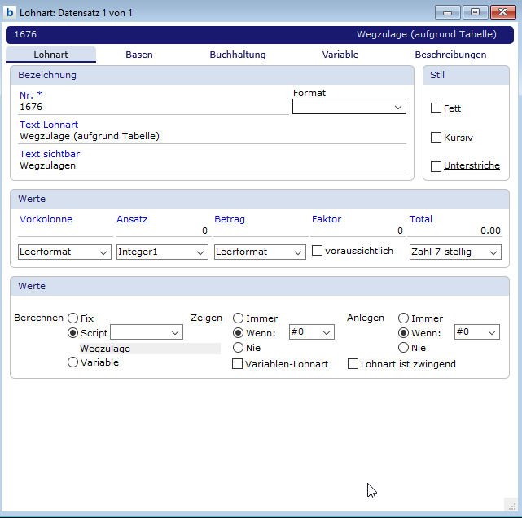Open the Zahl 7-stellig Total dropdown

point(454,252)
